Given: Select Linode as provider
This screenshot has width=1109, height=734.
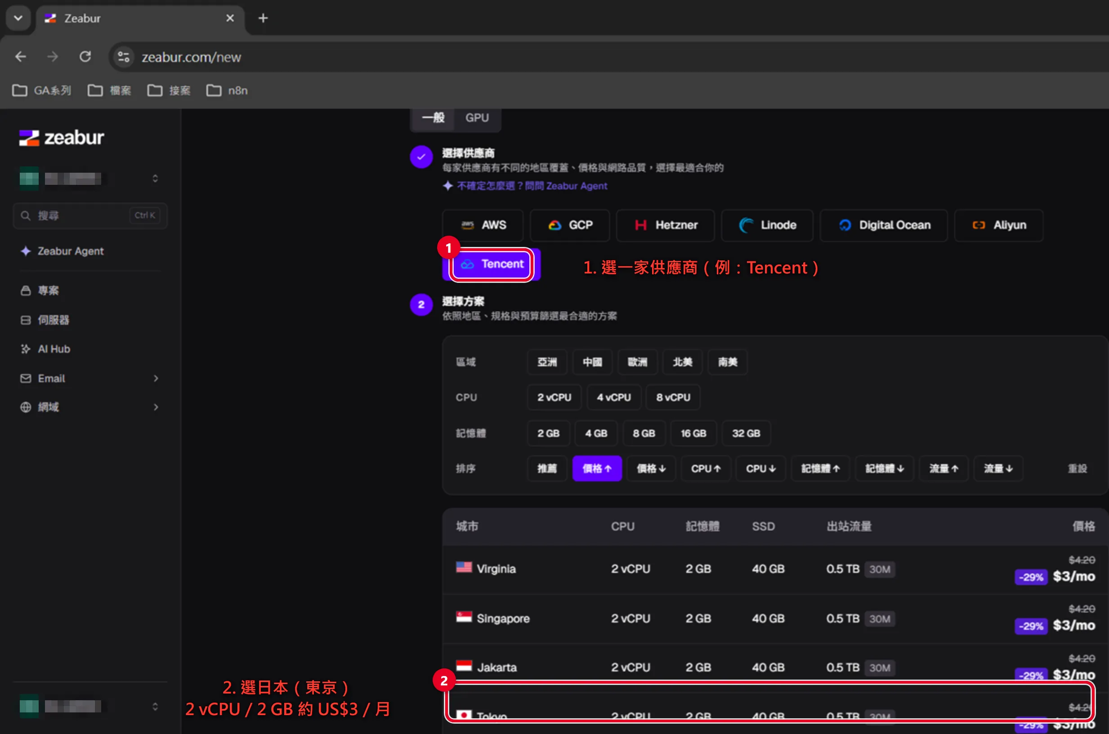Looking at the screenshot, I should click(x=767, y=225).
